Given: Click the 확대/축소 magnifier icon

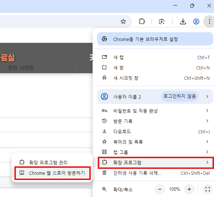Looking at the screenshot, I should [x=104, y=189].
